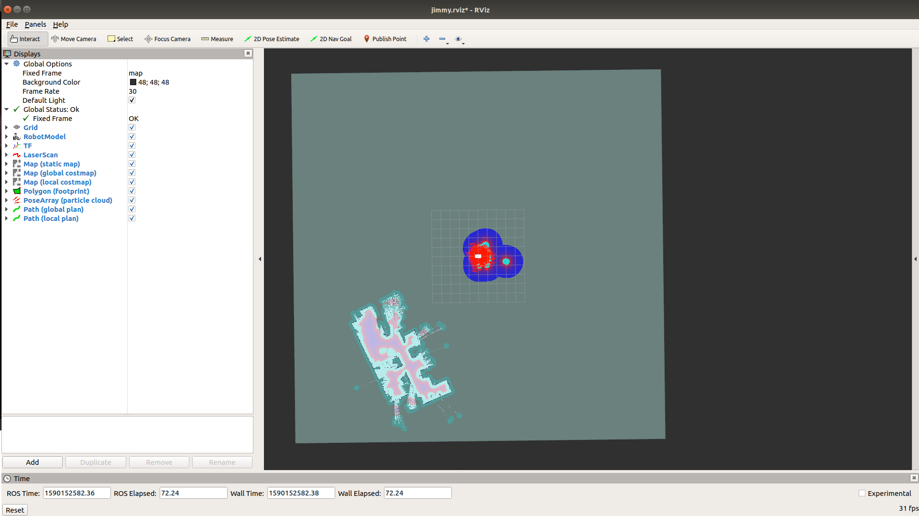Expand Path (global plan) properties

7,209
